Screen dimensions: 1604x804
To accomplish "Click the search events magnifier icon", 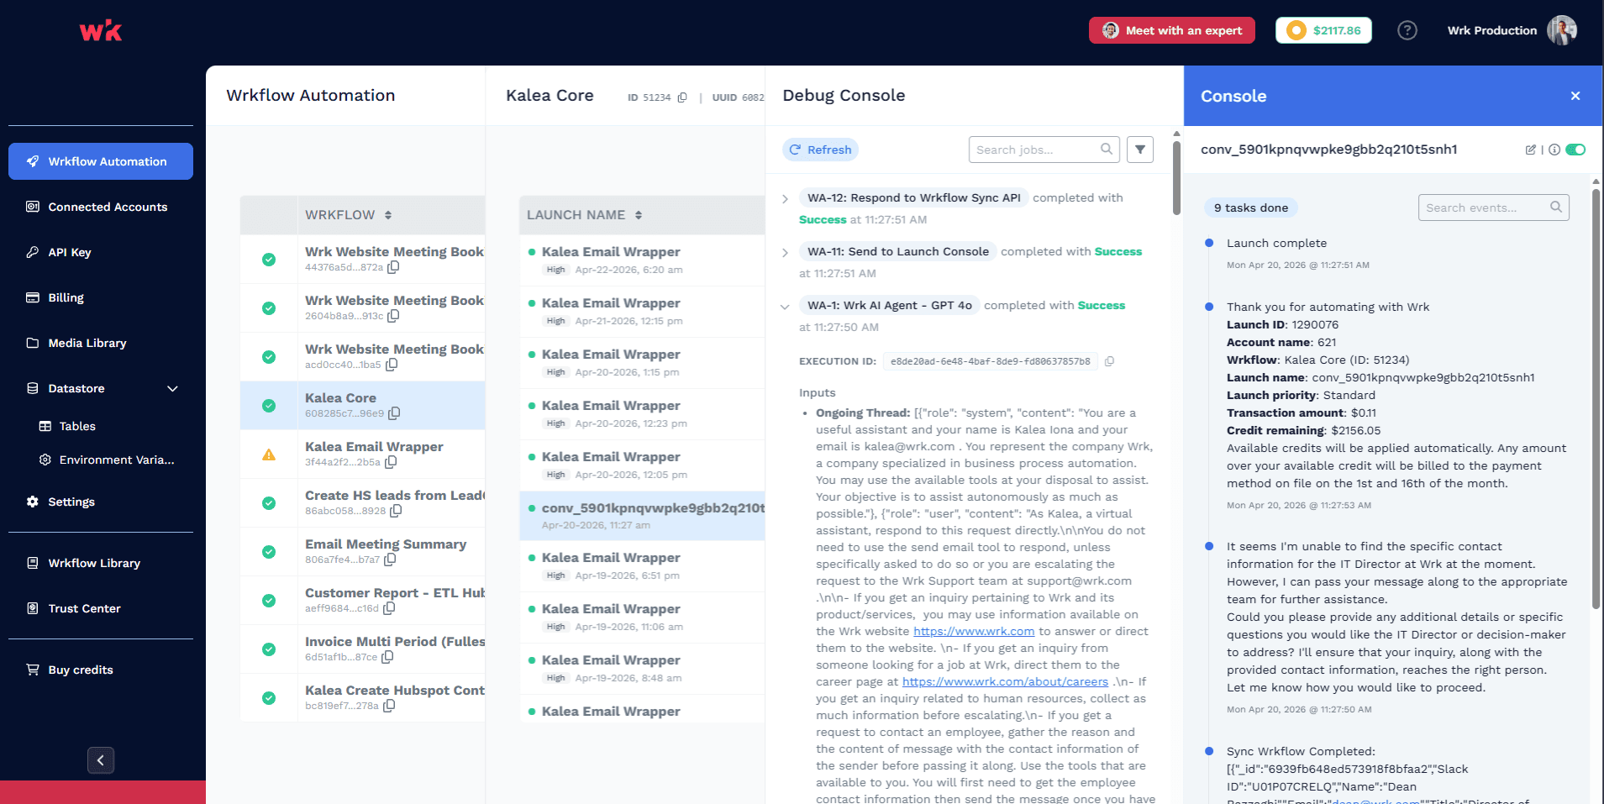I will (x=1556, y=208).
